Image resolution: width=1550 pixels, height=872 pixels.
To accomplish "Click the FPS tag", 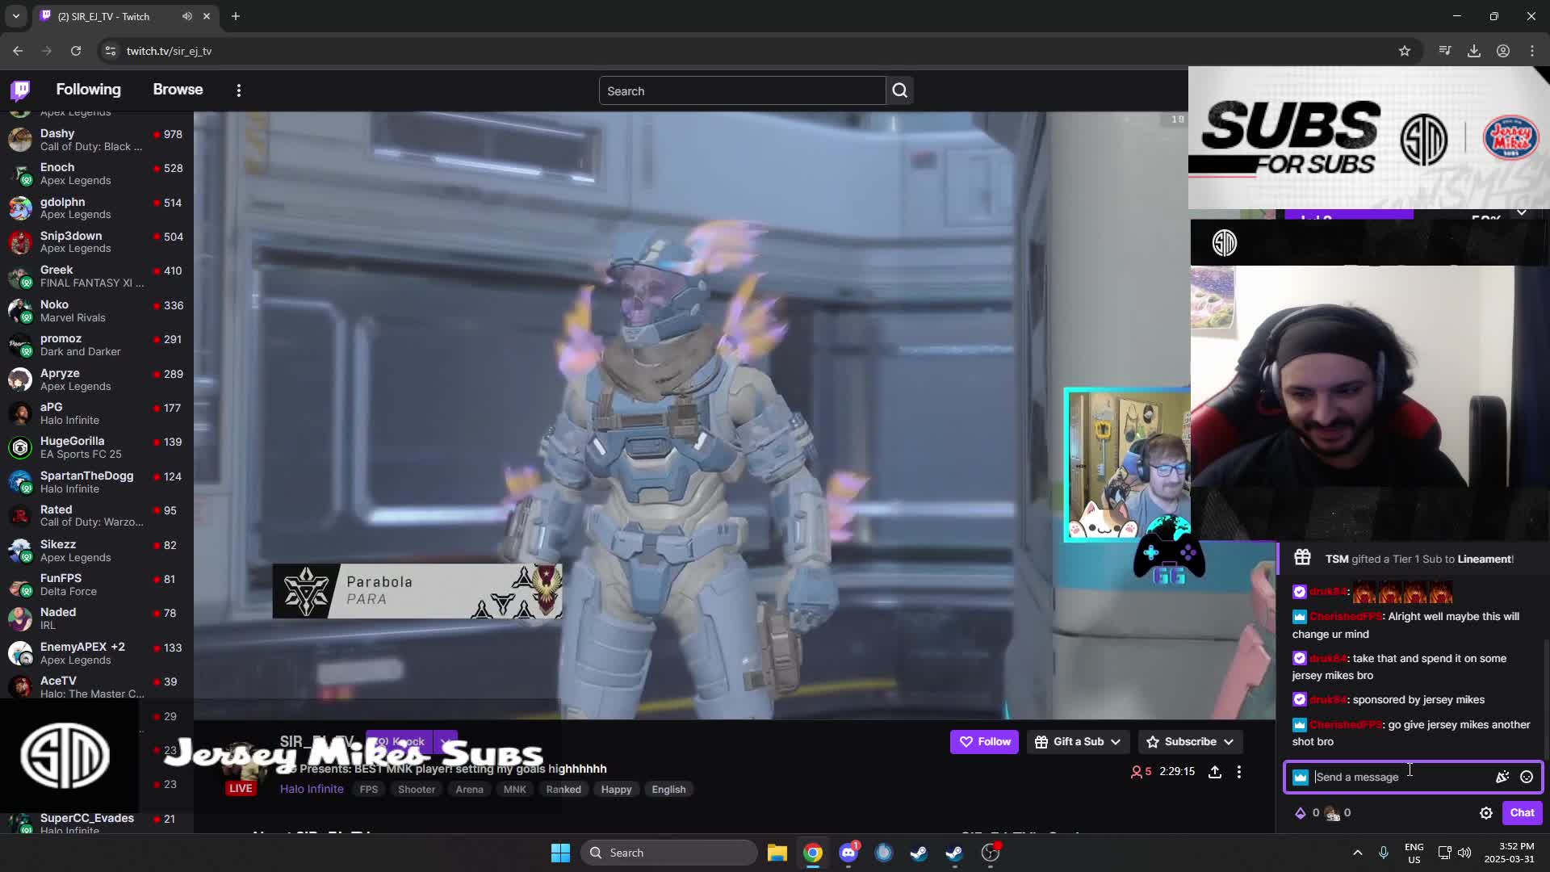I will click(369, 789).
